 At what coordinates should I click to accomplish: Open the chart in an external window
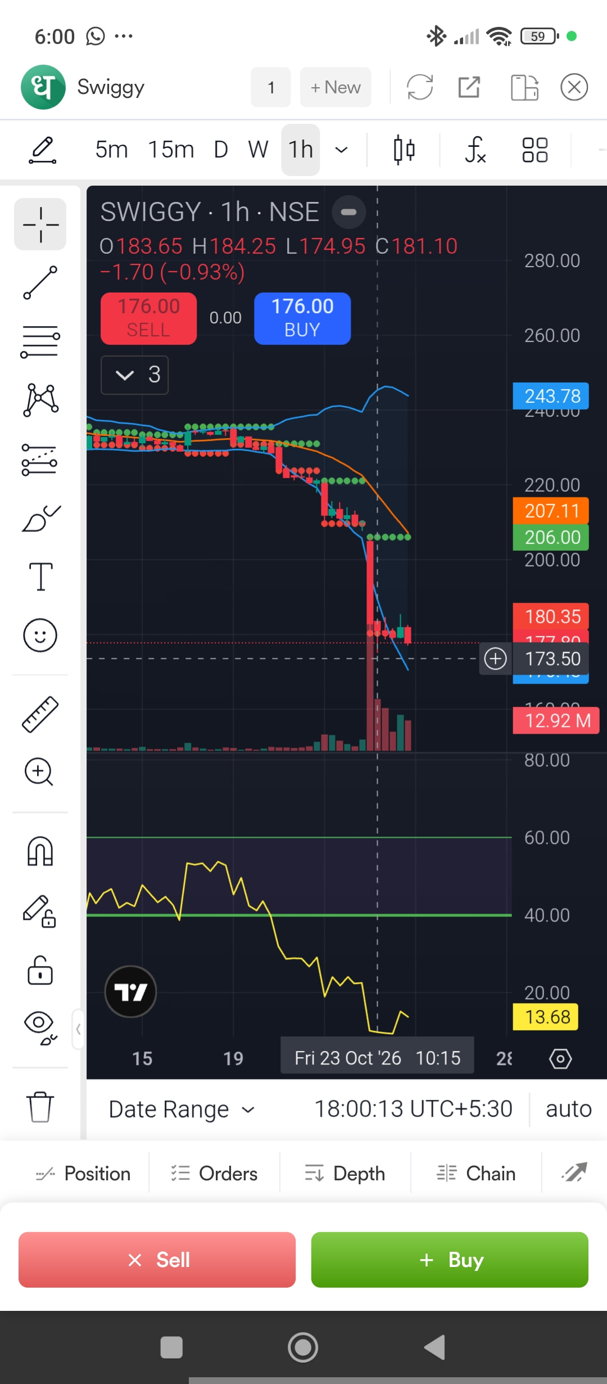pos(469,87)
